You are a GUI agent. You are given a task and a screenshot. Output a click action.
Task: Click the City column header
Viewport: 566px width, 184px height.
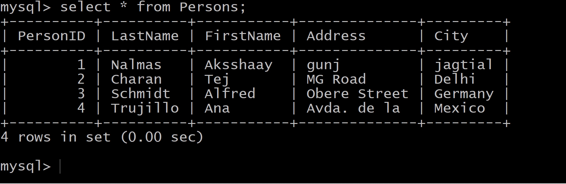[x=451, y=36]
